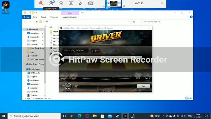Open Explorer help via question mark icon

click(191, 17)
